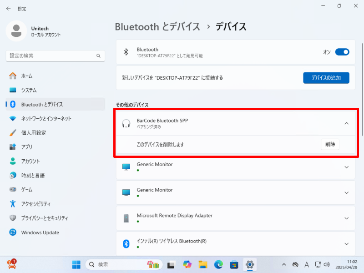Click the ペアリング済み status text

(x=149, y=127)
